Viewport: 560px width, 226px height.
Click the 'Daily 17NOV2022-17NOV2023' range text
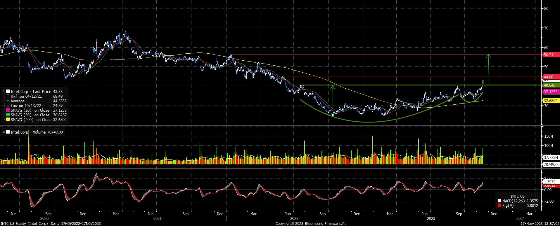76,224
